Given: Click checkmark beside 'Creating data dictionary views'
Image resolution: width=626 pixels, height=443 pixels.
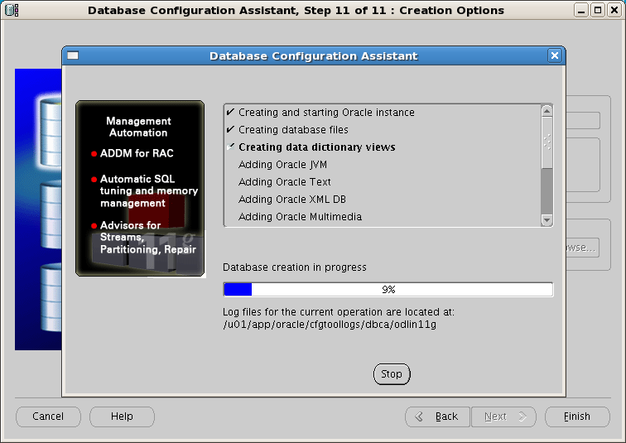Looking at the screenshot, I should [x=230, y=147].
